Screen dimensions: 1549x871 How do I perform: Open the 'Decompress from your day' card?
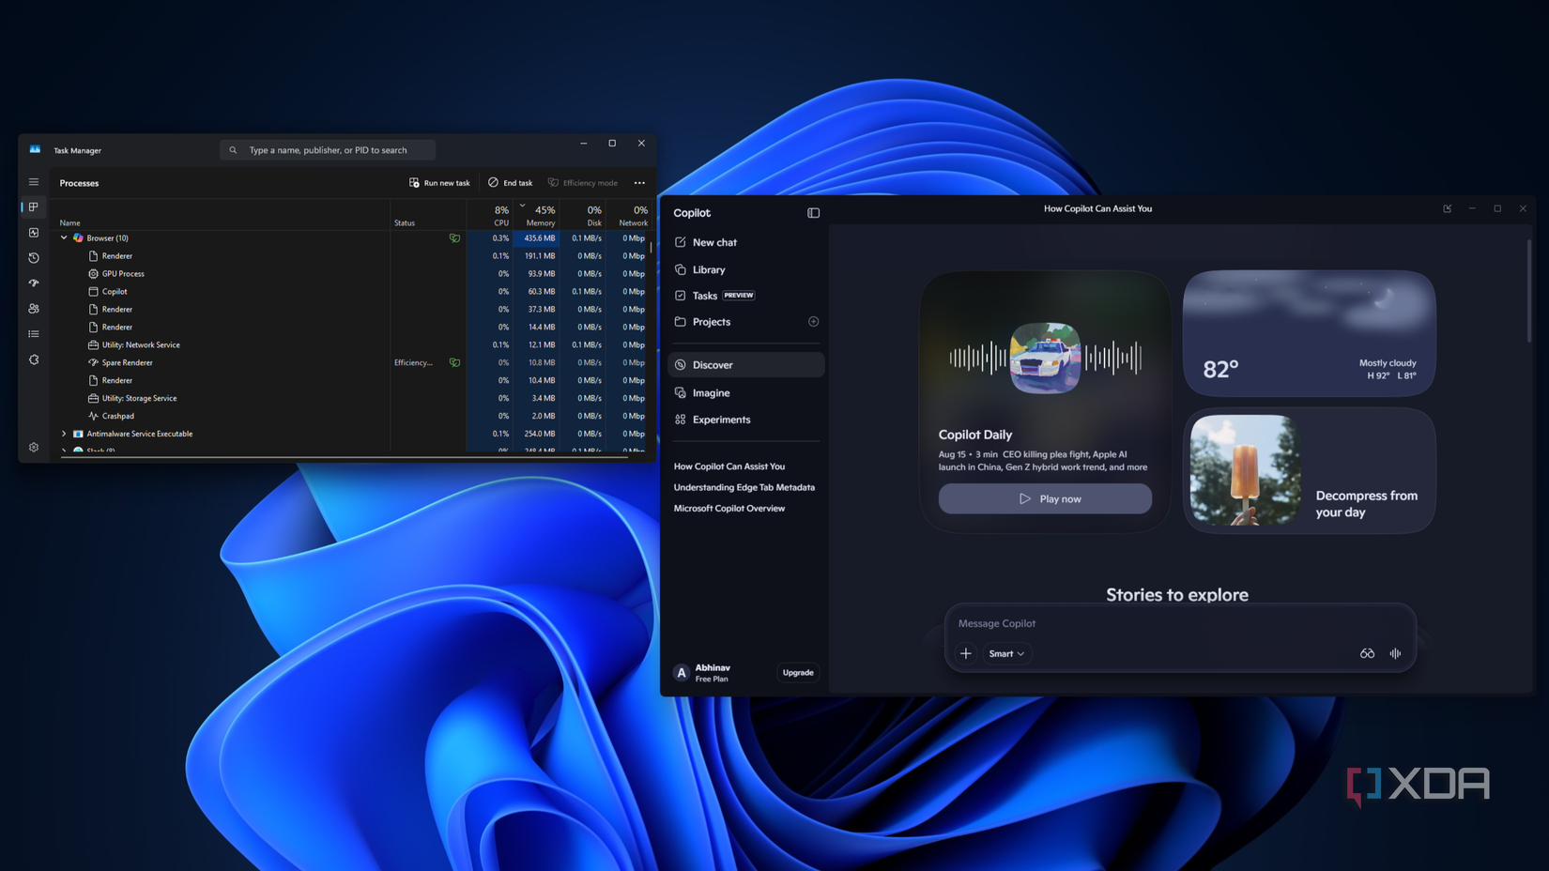[1309, 470]
